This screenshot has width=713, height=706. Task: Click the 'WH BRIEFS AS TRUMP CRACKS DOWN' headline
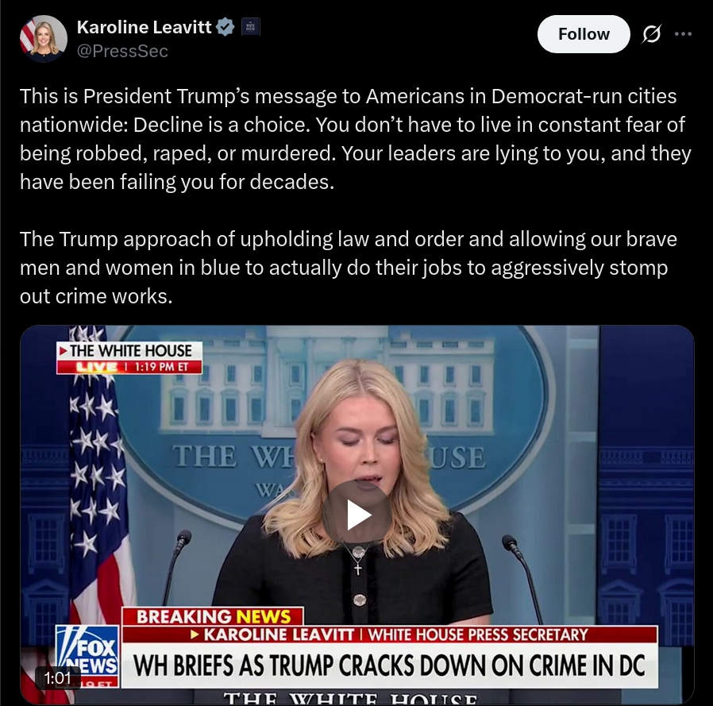(389, 666)
